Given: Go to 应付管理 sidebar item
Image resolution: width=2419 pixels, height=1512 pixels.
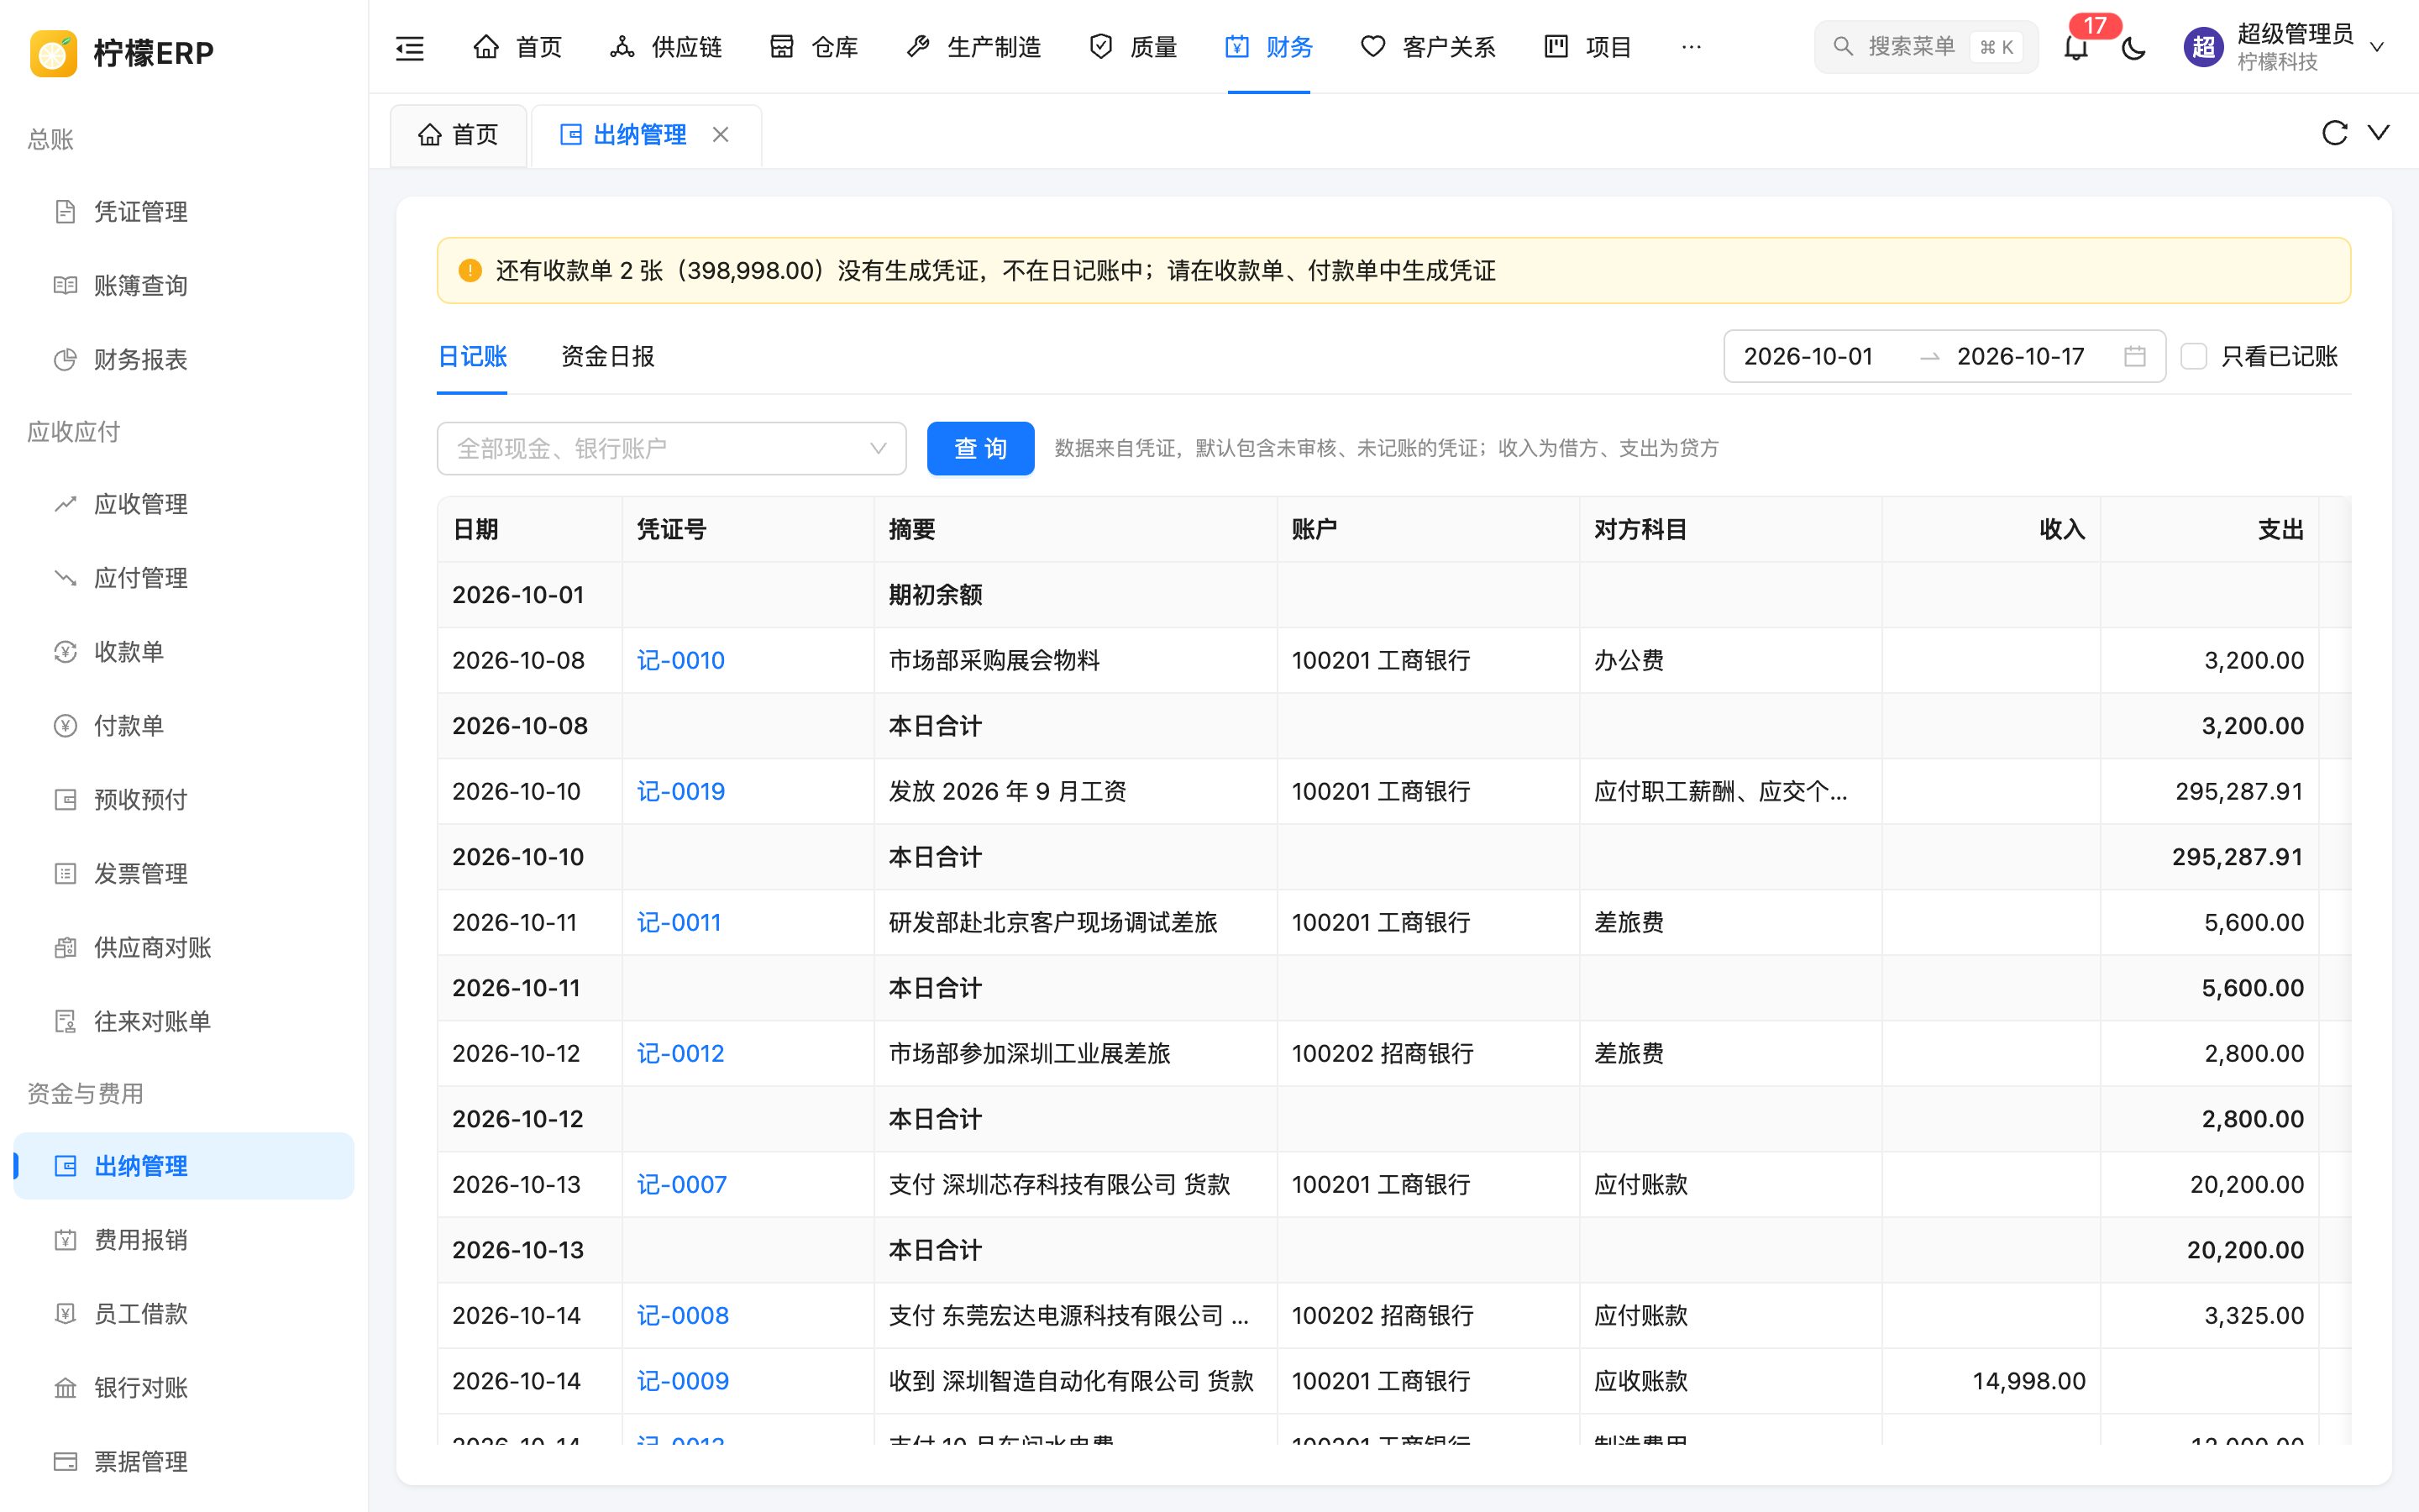Looking at the screenshot, I should click(184, 578).
